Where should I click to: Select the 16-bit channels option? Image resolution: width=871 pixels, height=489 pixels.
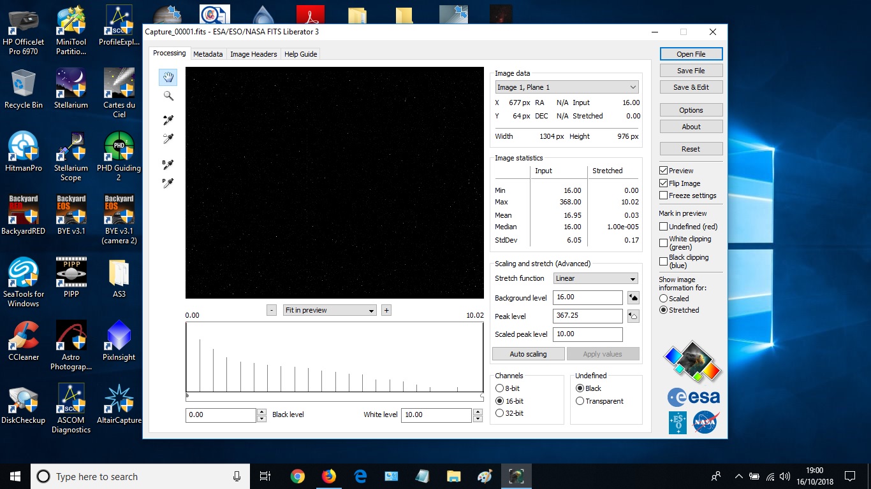(500, 401)
